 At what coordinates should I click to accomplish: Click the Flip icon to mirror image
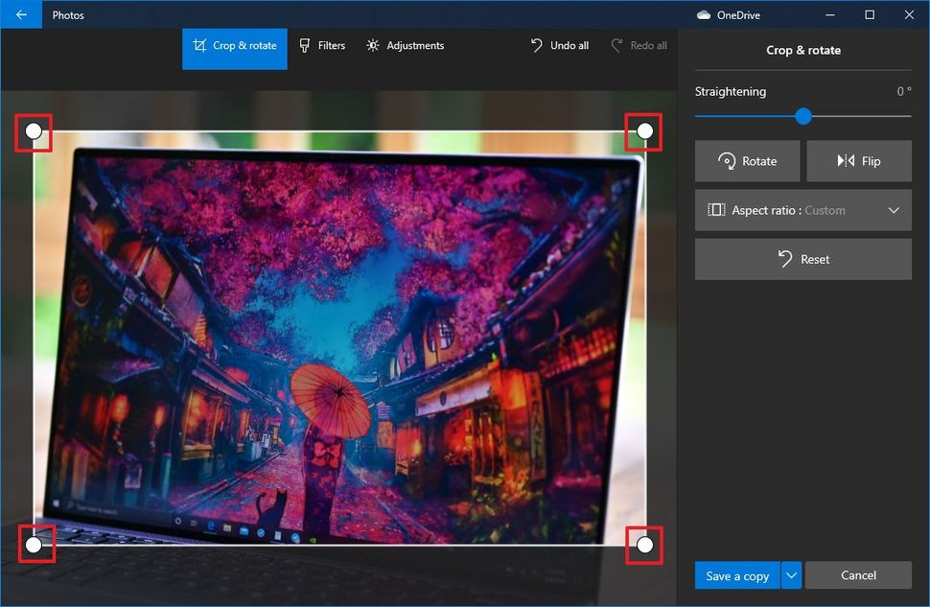(x=846, y=160)
